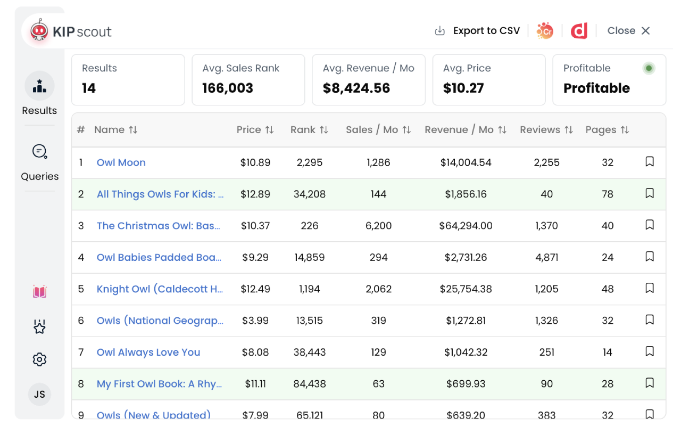Open the orange Cr extension icon

coord(544,31)
